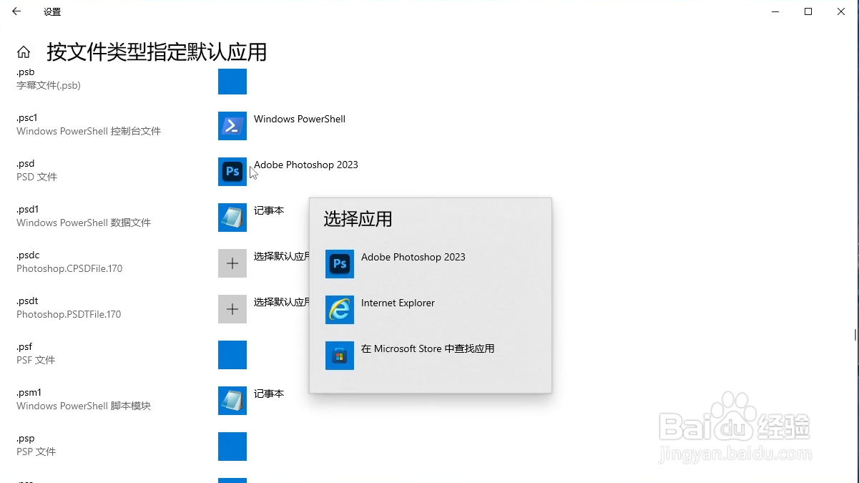The image size is (859, 483).
Task: Click 'Windows PowerShell 脚本模块' description
Action: pos(84,406)
